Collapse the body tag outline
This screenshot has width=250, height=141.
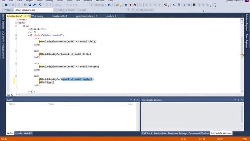point(16,23)
